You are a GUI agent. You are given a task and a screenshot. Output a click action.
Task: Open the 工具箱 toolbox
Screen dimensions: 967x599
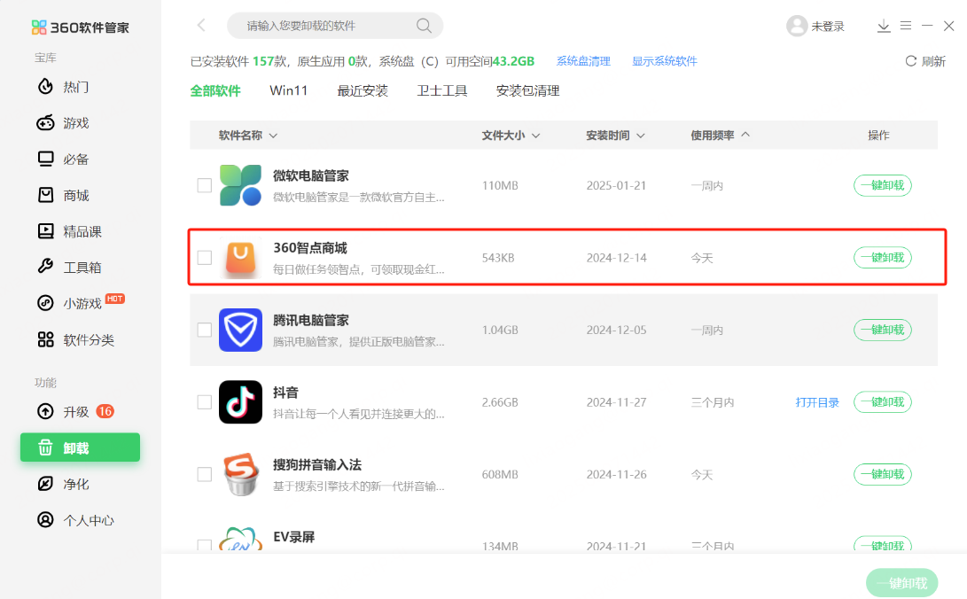point(70,267)
